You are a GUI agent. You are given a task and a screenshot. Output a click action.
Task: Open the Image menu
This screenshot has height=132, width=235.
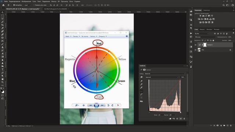click(x=26, y=1)
